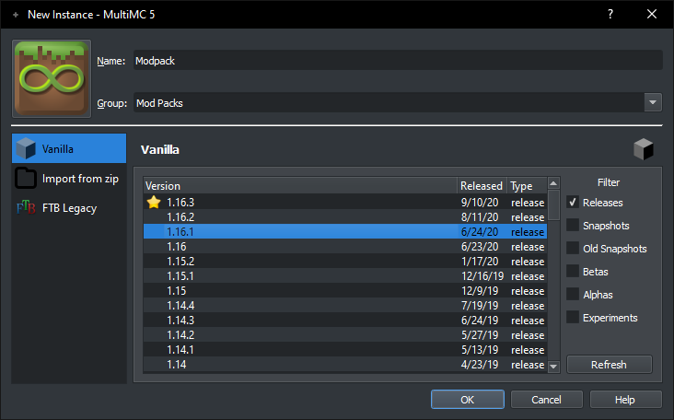Sort by the Released column header
The image size is (674, 420).
click(x=482, y=186)
